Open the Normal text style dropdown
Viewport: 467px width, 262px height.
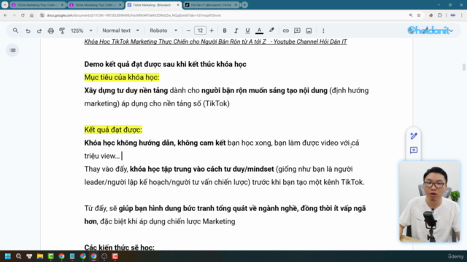coord(120,31)
